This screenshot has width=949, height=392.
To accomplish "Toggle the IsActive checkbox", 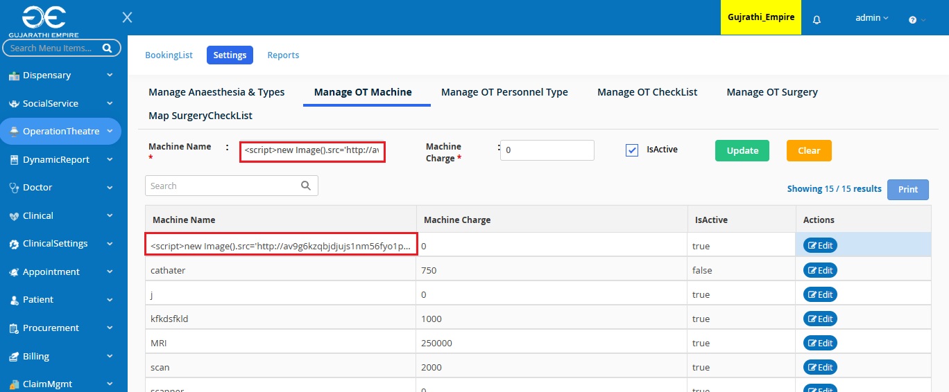I will [632, 150].
